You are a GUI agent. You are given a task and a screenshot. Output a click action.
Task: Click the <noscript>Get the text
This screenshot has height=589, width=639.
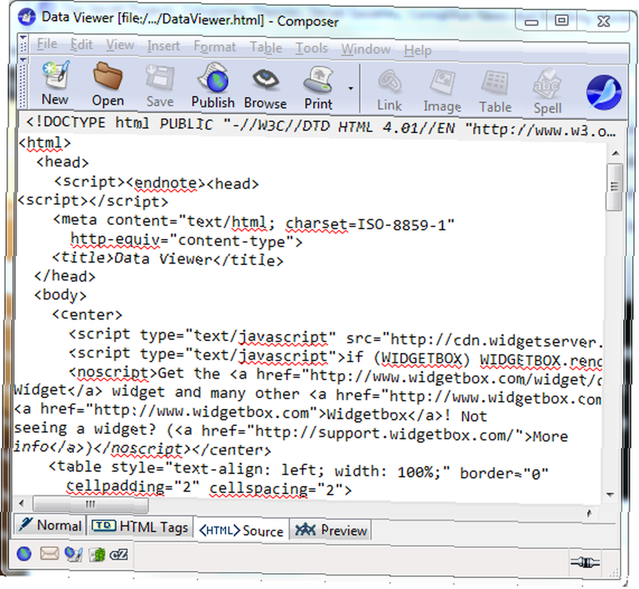coord(144,373)
